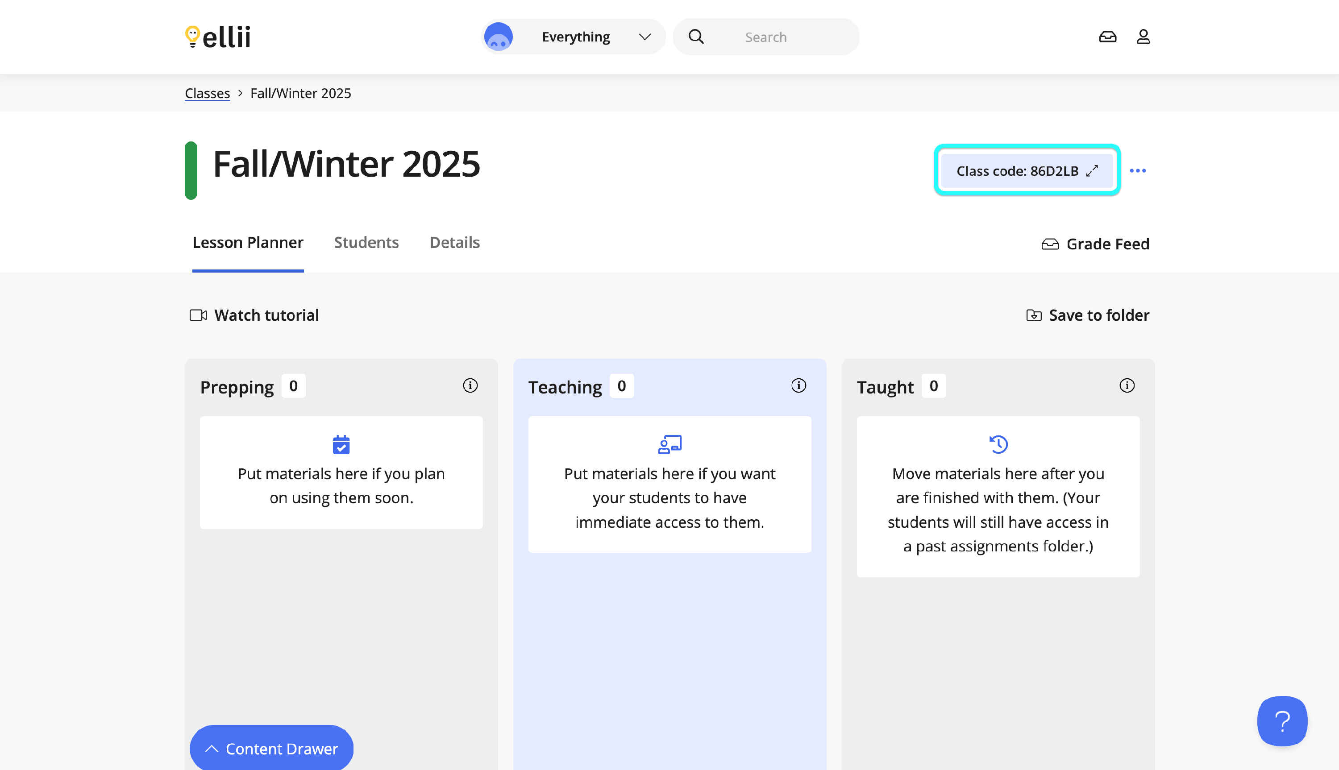Expand the Content Drawer
1339x770 pixels.
point(271,748)
